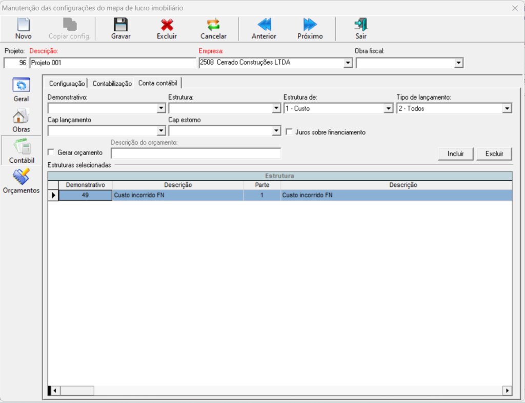Expand the Demonstrativo dropdown
The width and height of the screenshot is (525, 403).
click(161, 108)
